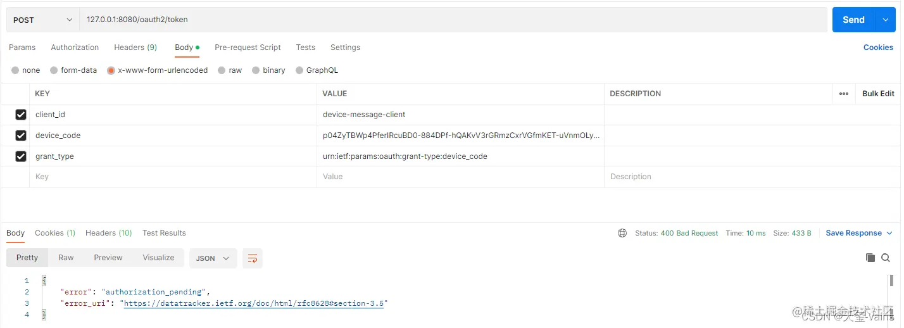Click the request URL field
The image size is (904, 328).
[453, 20]
